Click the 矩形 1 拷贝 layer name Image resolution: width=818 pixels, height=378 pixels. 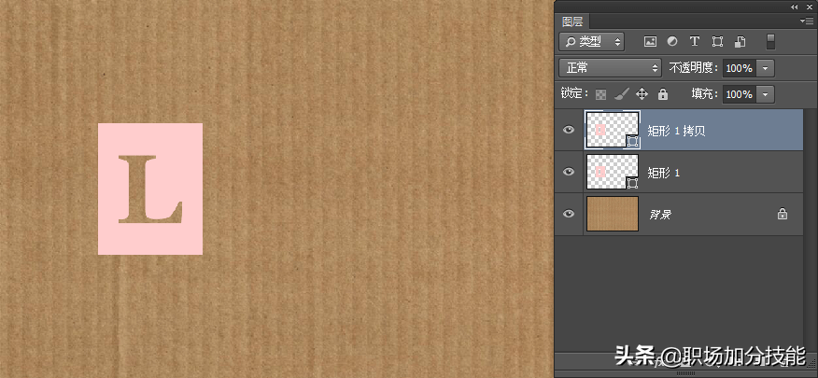point(676,131)
